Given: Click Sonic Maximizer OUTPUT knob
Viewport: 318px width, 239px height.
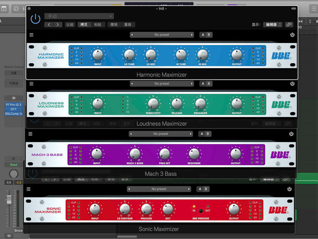Looking at the screenshot, I should (x=234, y=209).
